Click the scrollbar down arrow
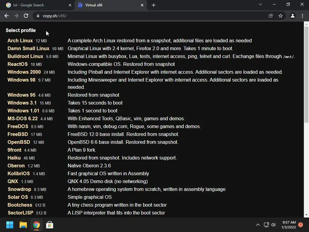309x232 pixels. (306, 215)
